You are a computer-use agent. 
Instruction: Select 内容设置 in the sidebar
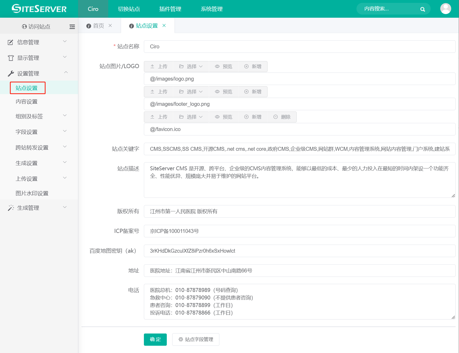[x=27, y=102]
